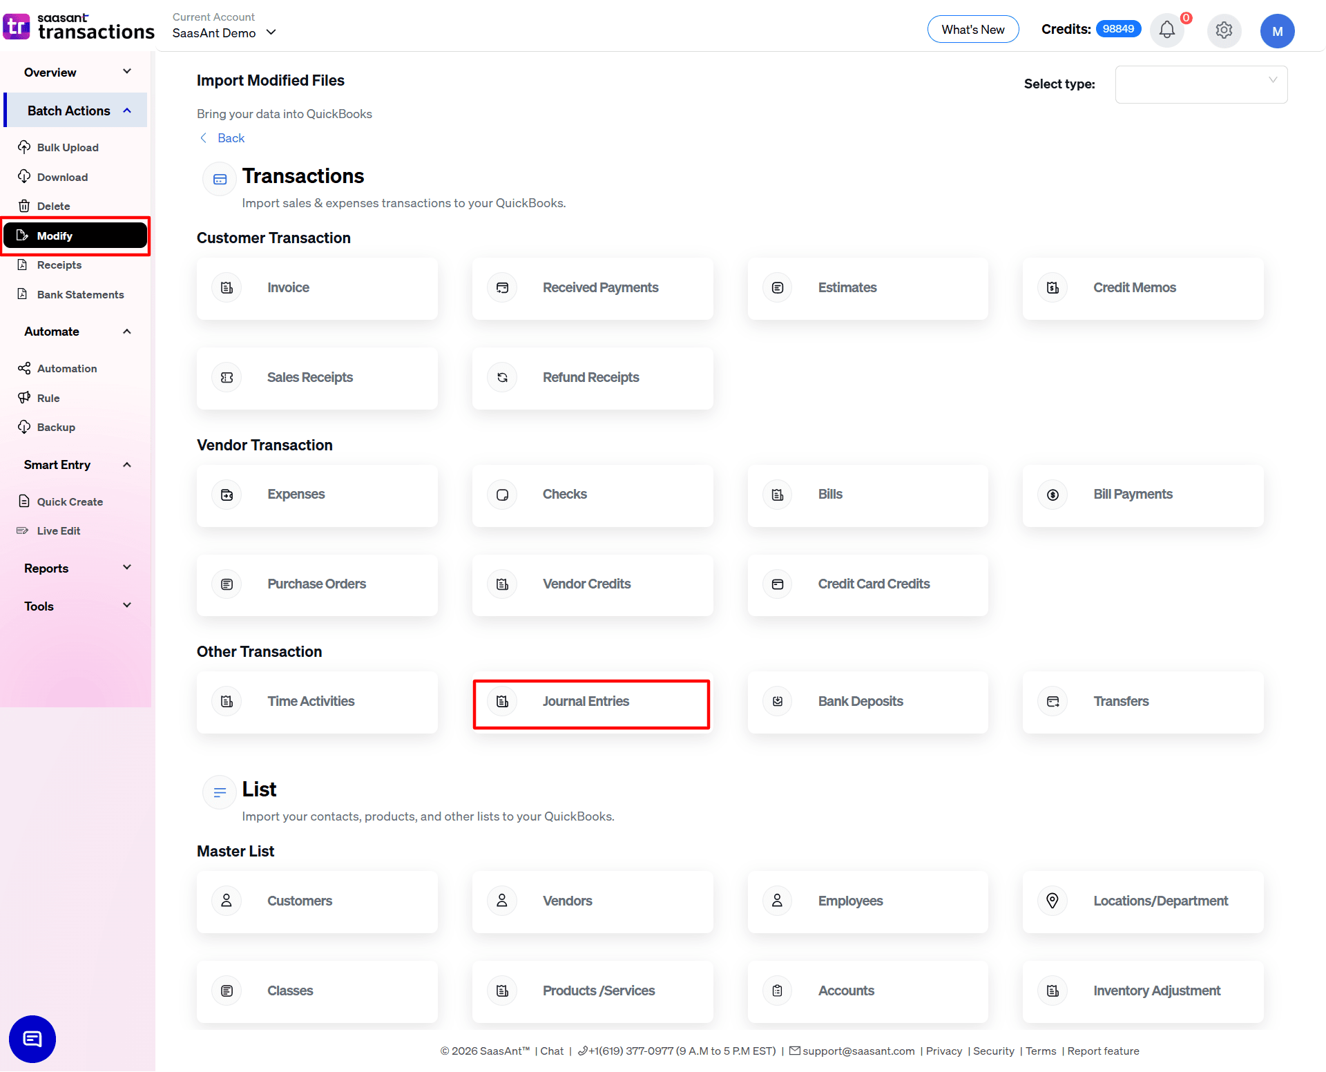The image size is (1326, 1072).
Task: Open the Automation feature
Action: pyautogui.click(x=66, y=368)
